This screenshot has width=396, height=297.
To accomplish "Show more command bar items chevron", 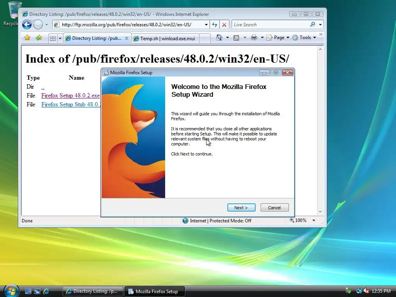I will click(x=321, y=34).
